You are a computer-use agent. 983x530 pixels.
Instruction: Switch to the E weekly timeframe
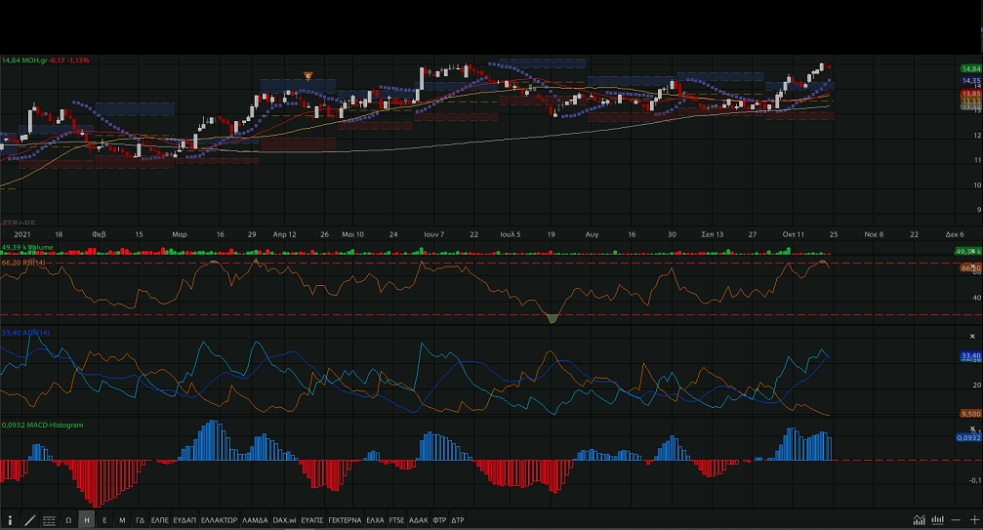pos(104,520)
